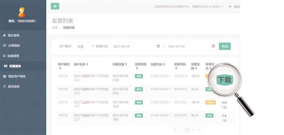The width and height of the screenshot is (284, 135).
Task: Open 用水查询 in the sidebar
Action: click(23, 36)
